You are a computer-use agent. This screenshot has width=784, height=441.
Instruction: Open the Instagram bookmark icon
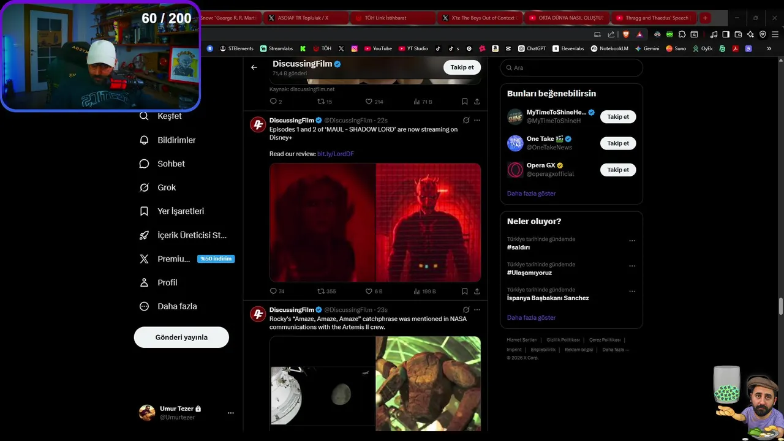coord(354,48)
